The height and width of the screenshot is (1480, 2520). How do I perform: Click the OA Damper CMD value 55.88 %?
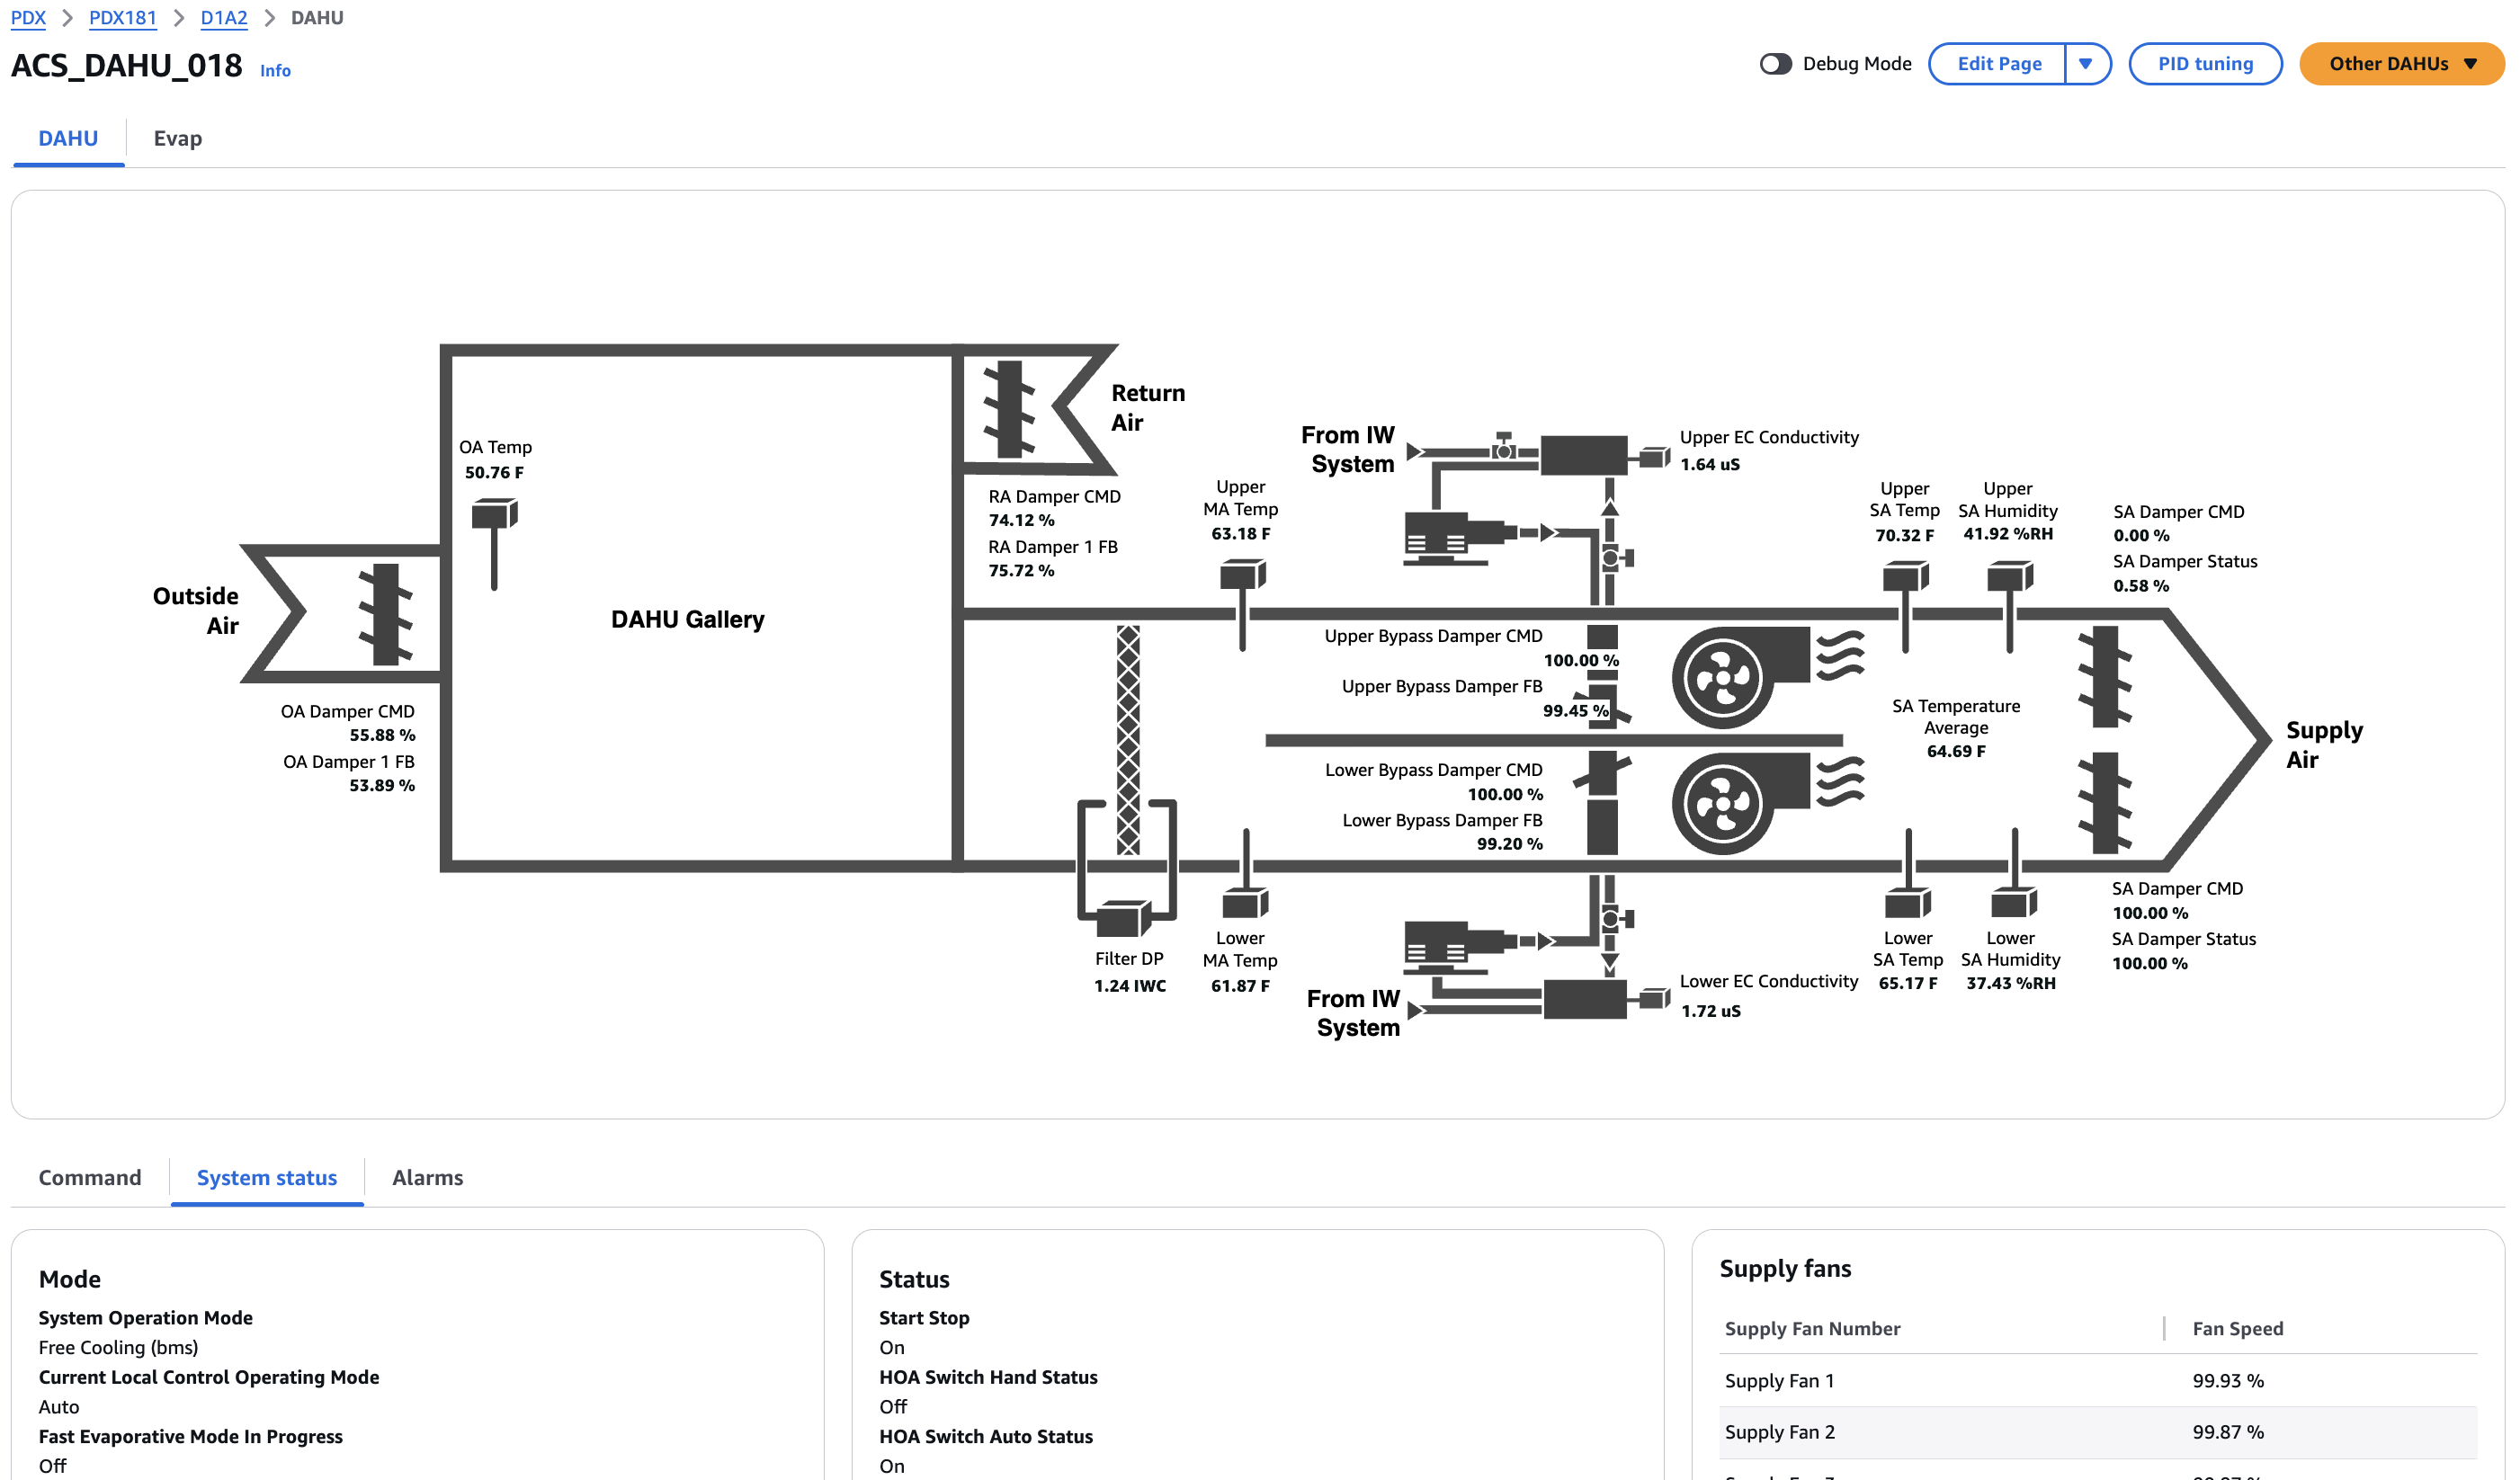pos(382,735)
